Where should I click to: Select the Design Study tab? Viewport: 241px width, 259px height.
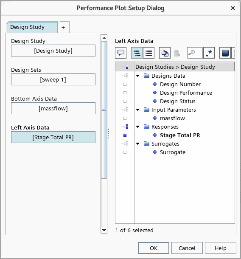32,27
